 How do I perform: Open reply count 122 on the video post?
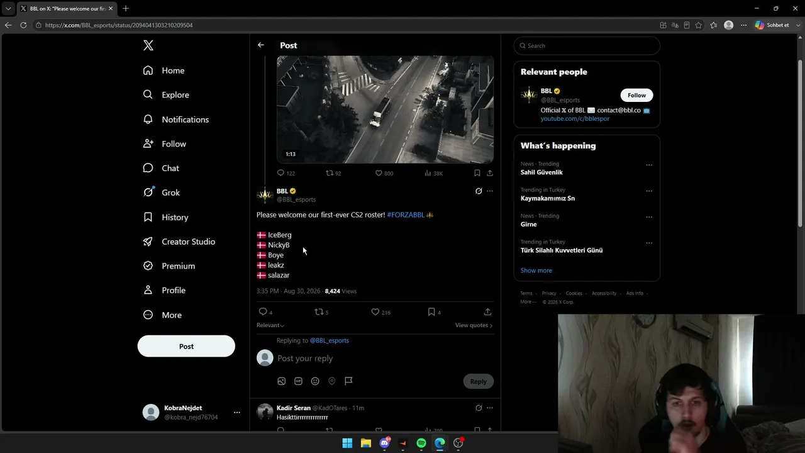point(286,173)
